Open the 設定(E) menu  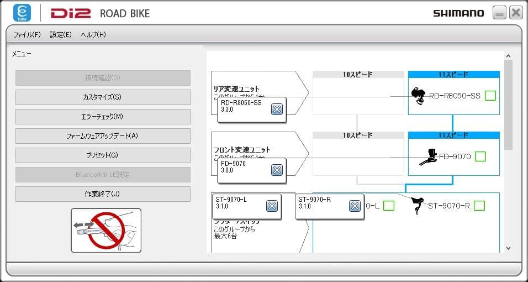pos(61,35)
